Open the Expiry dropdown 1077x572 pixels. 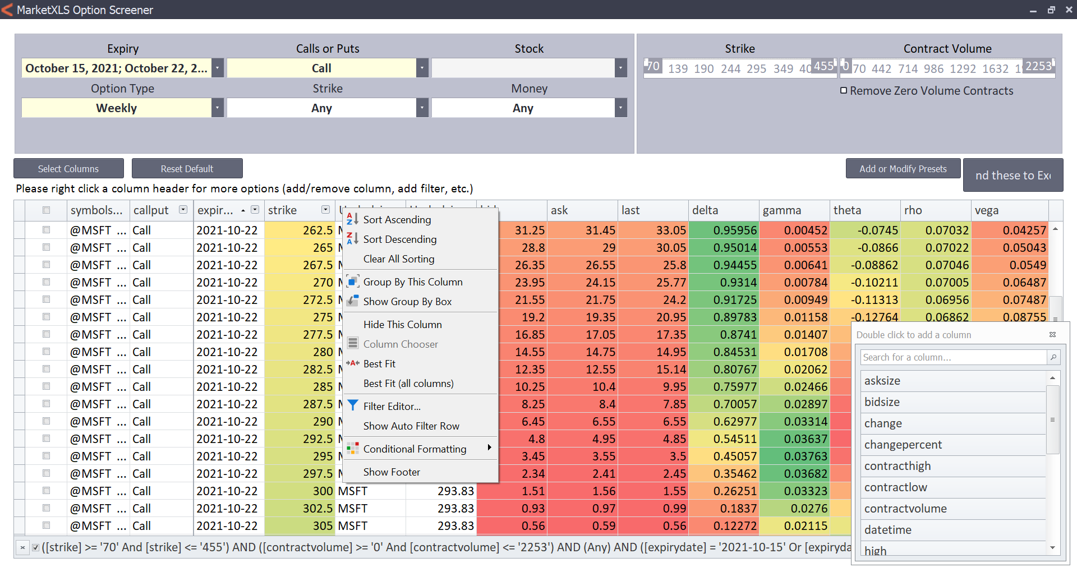pyautogui.click(x=218, y=68)
